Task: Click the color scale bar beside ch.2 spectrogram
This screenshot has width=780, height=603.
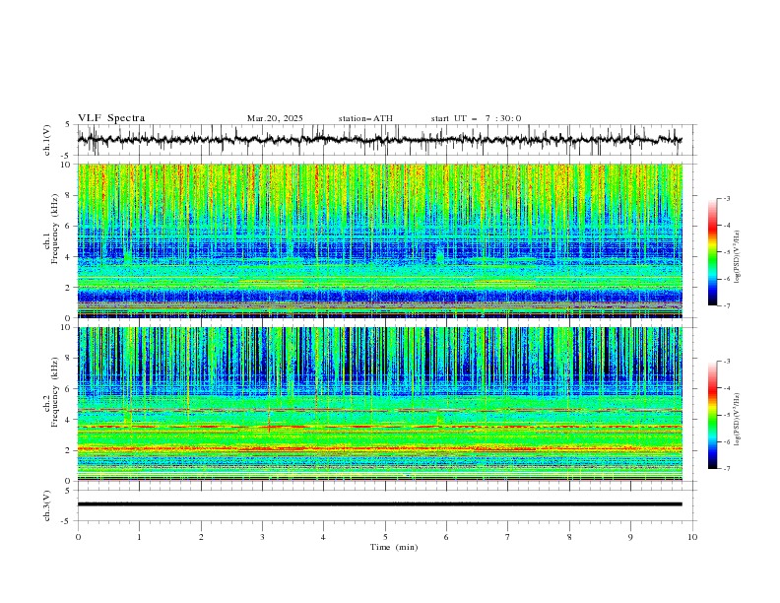Action: pos(713,415)
